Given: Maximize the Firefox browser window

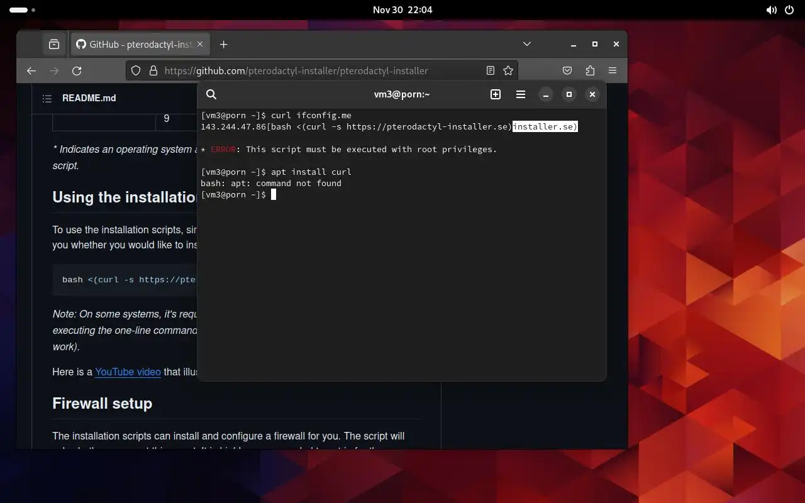Looking at the screenshot, I should (x=595, y=44).
